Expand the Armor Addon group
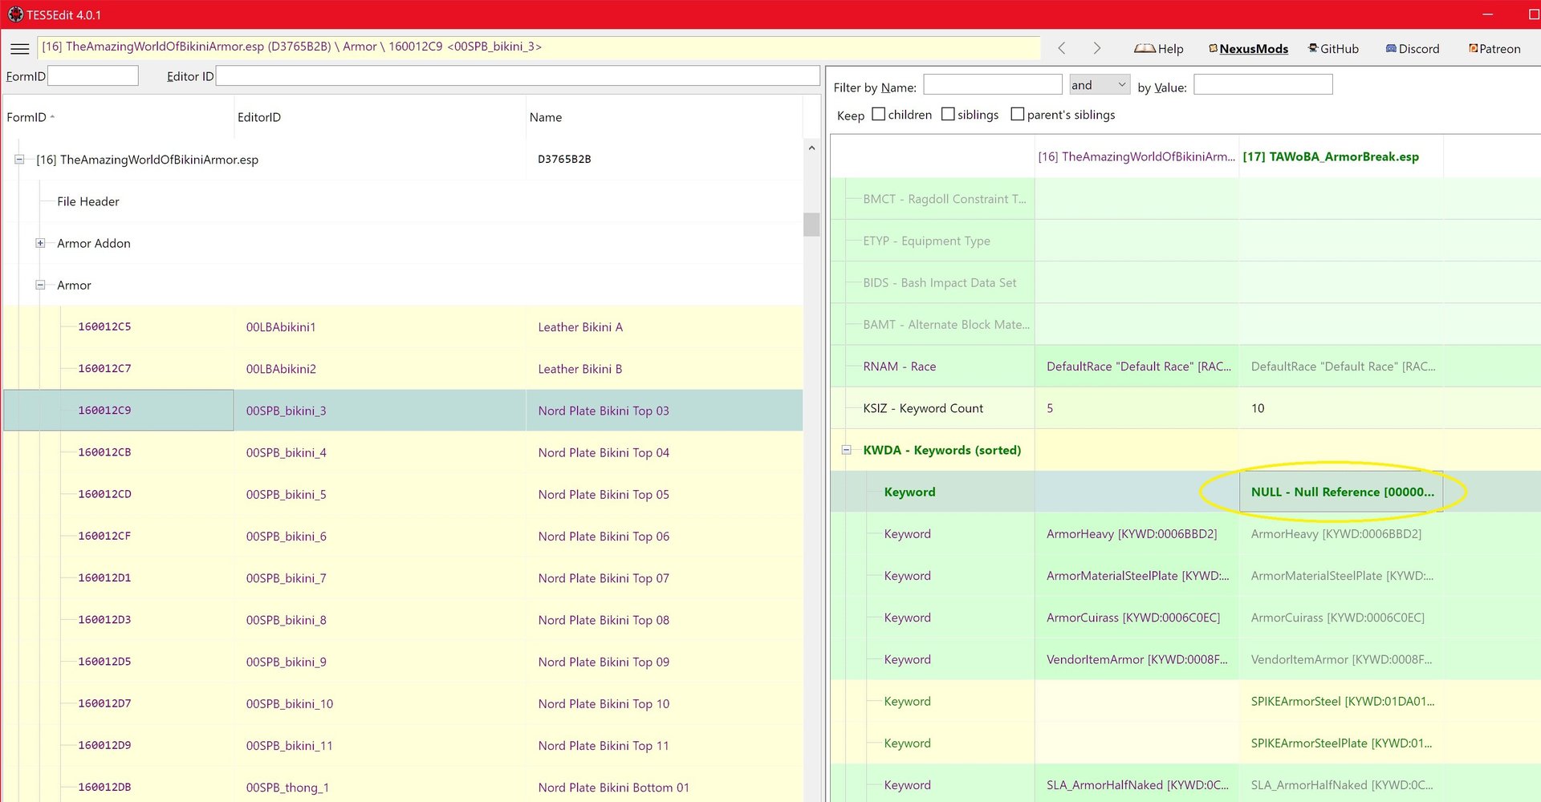Viewport: 1541px width, 802px height. pos(40,243)
